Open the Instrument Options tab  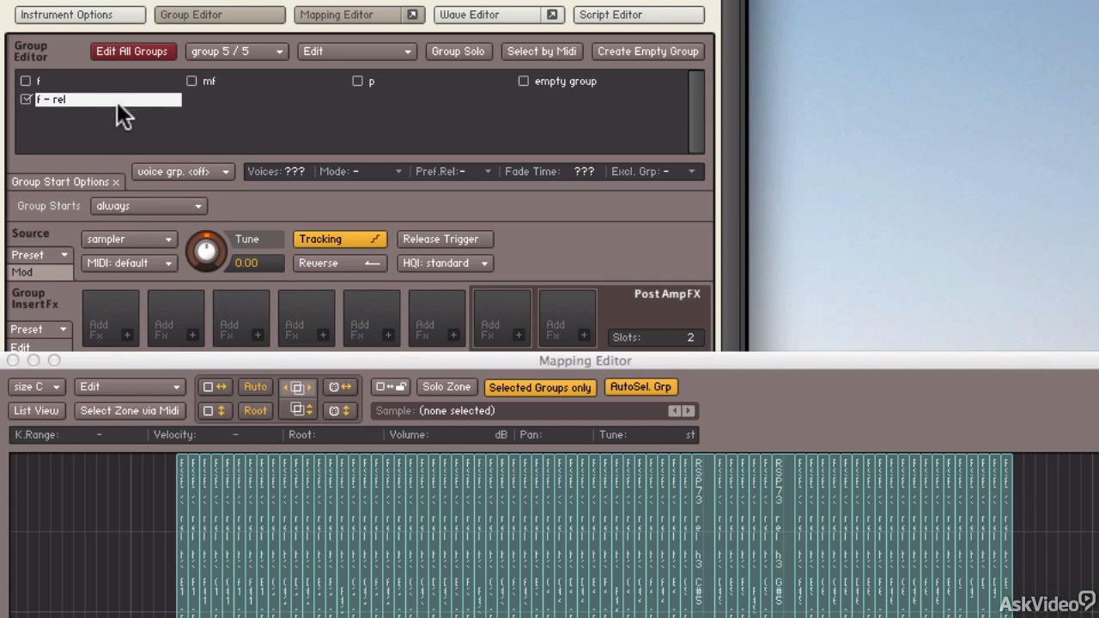[x=79, y=15]
